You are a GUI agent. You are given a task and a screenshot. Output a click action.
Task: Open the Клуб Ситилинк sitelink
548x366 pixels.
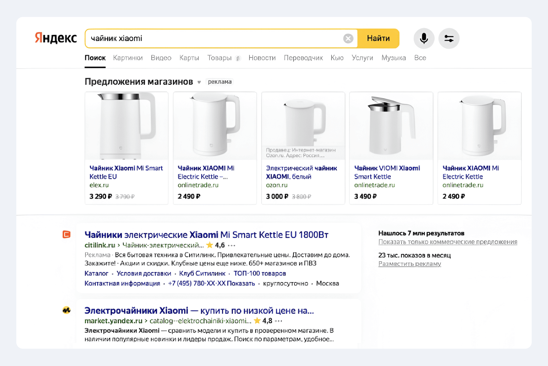click(202, 273)
